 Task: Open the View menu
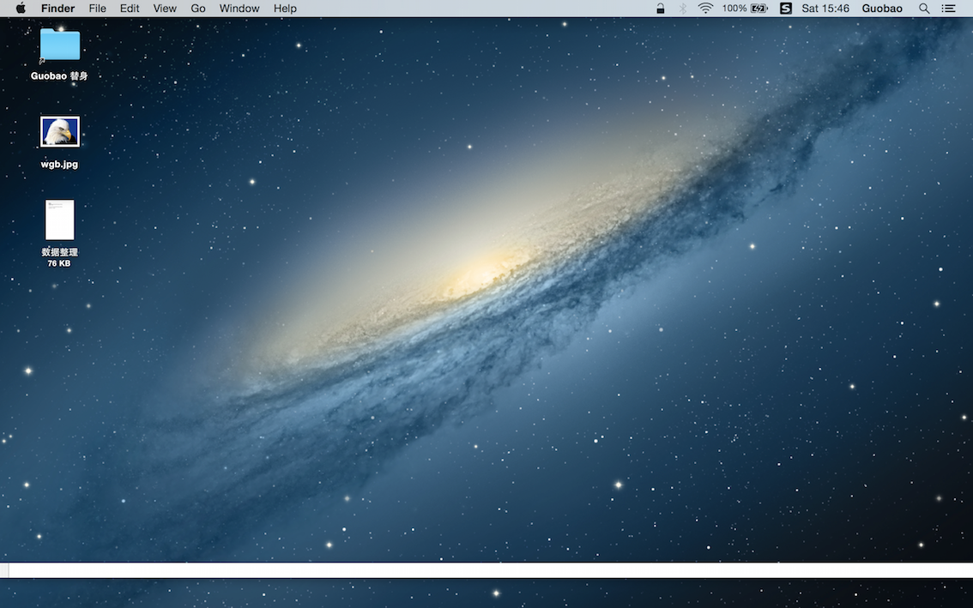(165, 9)
